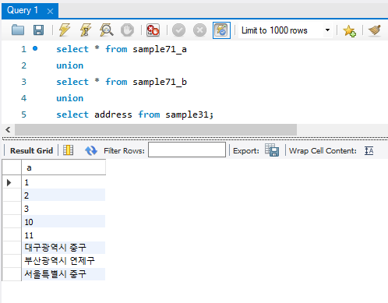Save the script with the floppy disk icon
The image size is (388, 303).
[38, 30]
